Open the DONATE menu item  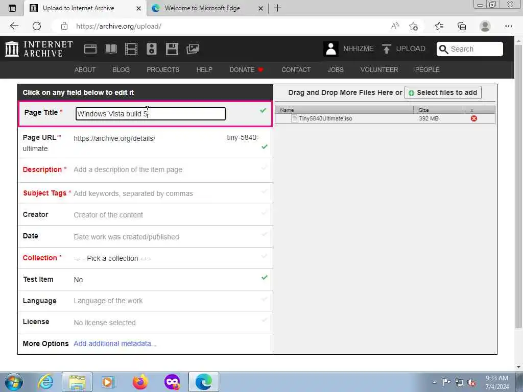click(246, 69)
